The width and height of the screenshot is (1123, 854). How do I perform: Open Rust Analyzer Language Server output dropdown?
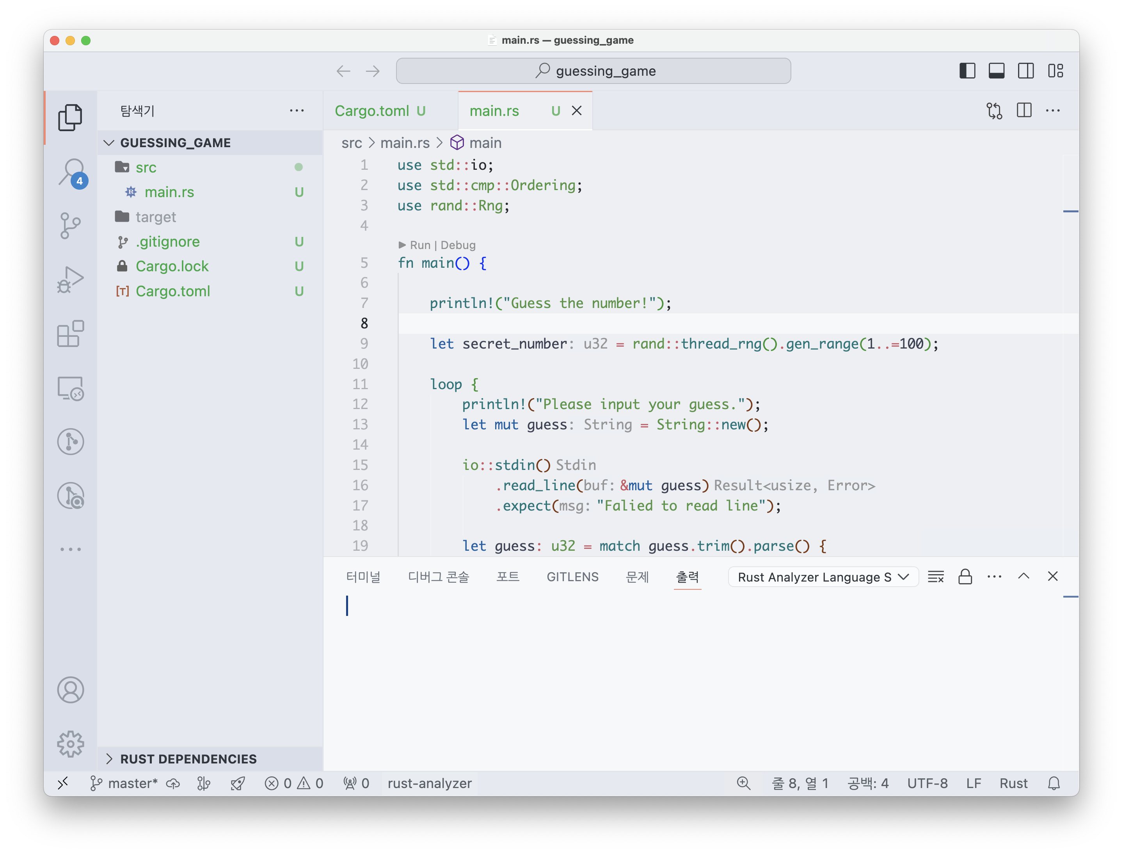pyautogui.click(x=823, y=577)
